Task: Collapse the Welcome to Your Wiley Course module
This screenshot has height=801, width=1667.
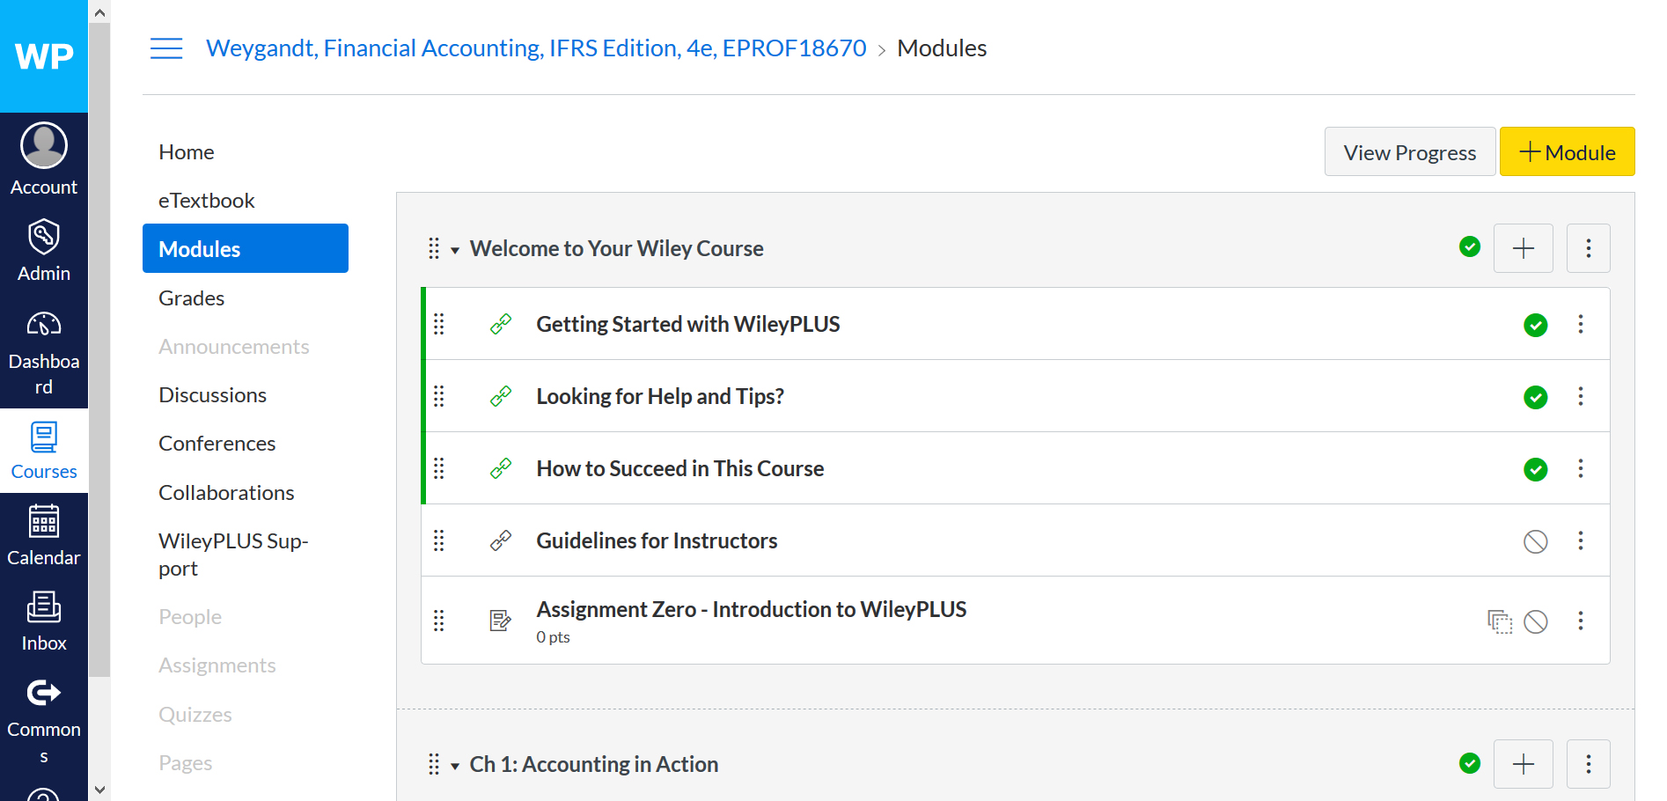Action: click(x=455, y=249)
